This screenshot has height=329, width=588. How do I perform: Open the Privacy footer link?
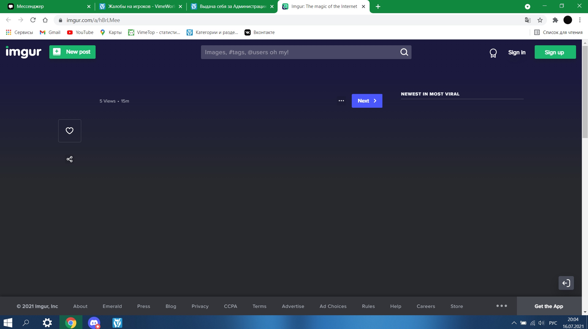click(x=200, y=306)
